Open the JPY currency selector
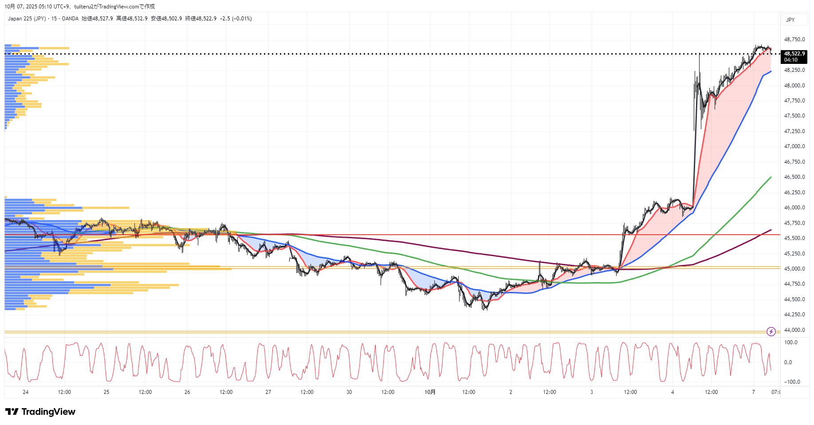 (x=790, y=20)
